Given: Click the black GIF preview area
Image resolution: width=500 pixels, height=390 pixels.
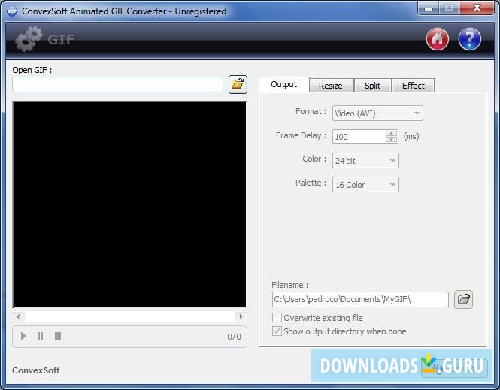Looking at the screenshot, I should pos(129,204).
